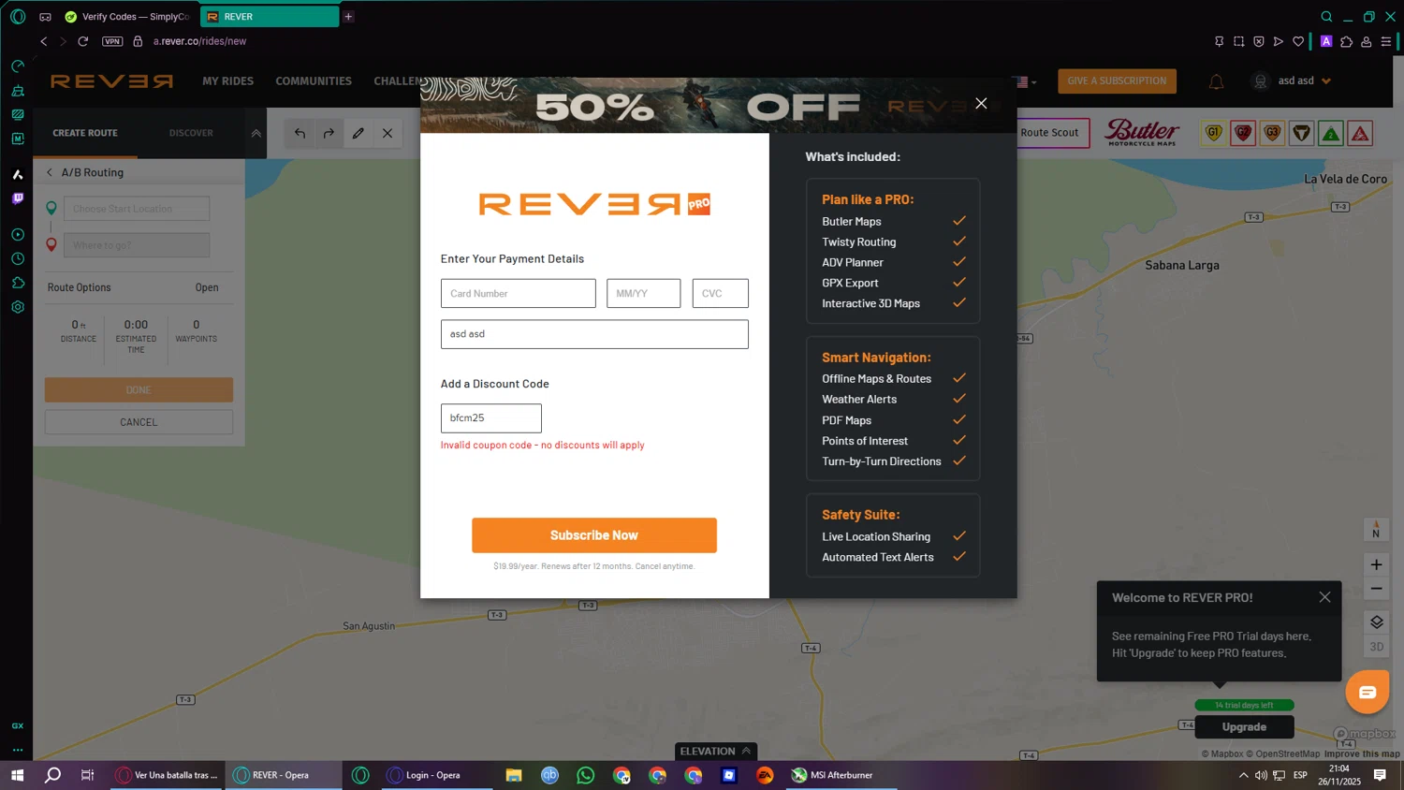This screenshot has height=790, width=1404.
Task: Add page to bookmarks heart
Action: point(1298,41)
